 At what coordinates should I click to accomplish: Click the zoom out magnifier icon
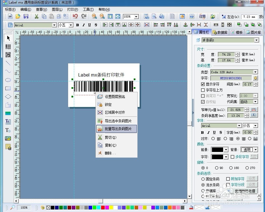(x=102, y=16)
